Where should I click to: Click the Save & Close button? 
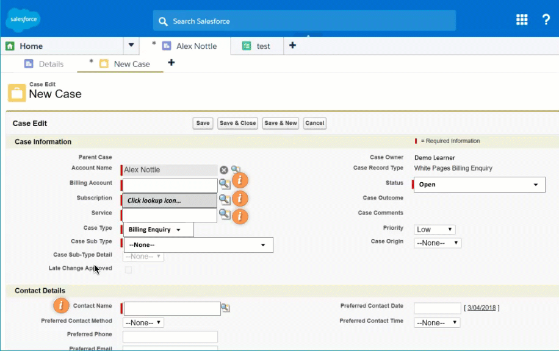[237, 123]
